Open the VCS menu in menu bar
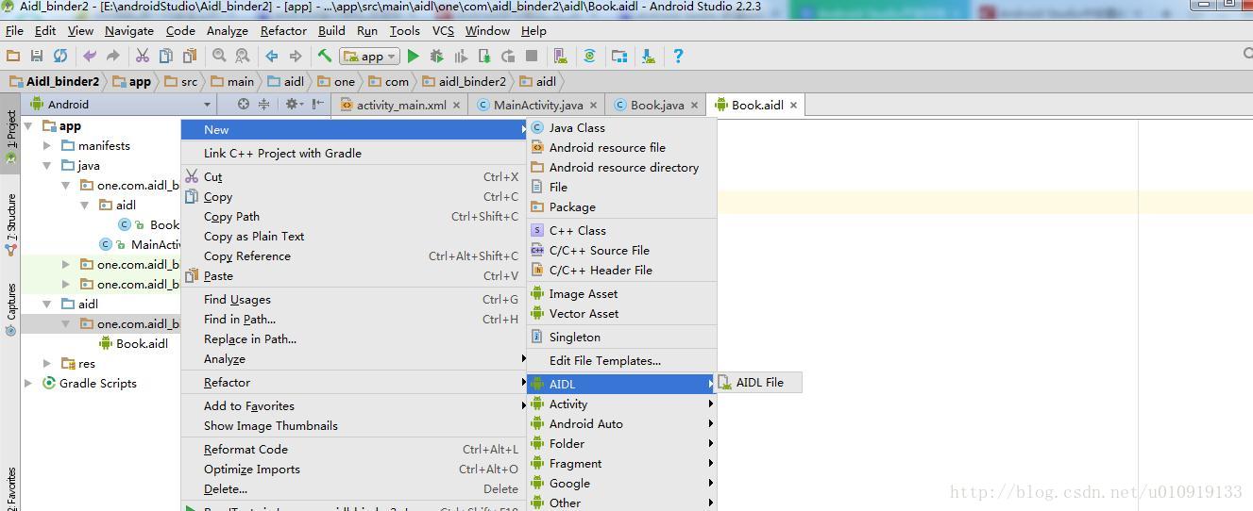 pyautogui.click(x=443, y=30)
